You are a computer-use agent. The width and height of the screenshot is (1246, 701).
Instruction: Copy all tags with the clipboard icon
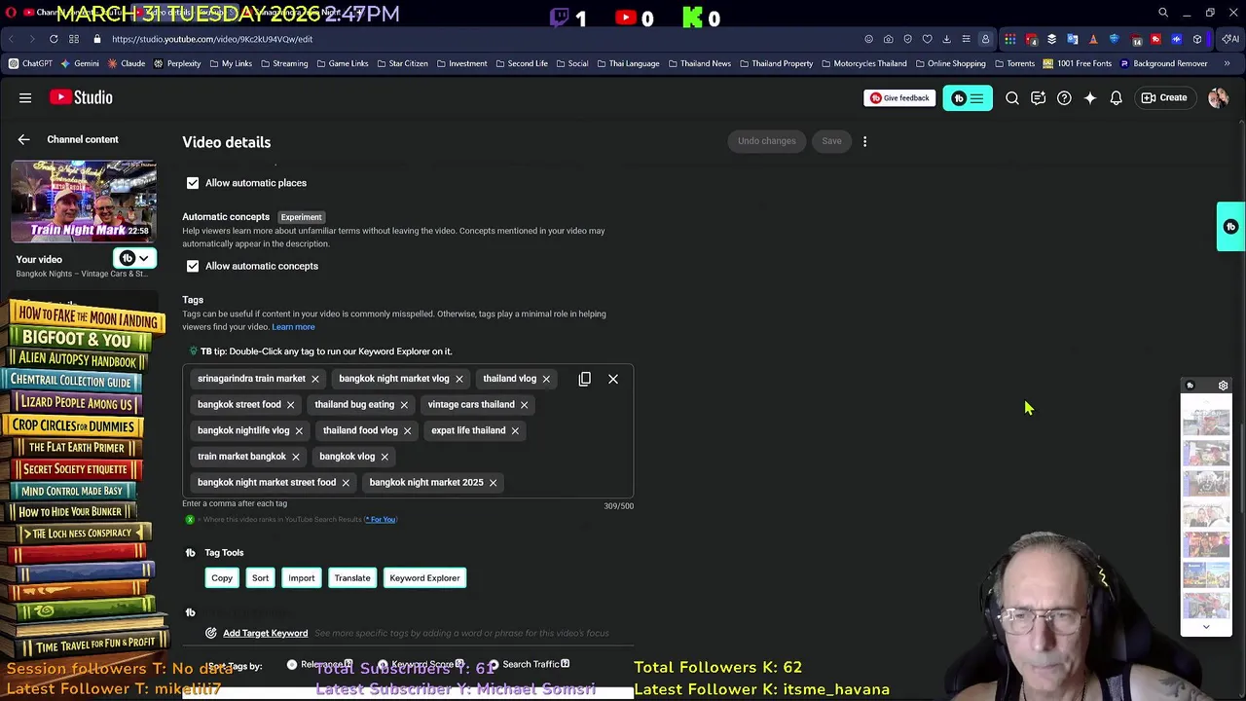(584, 379)
